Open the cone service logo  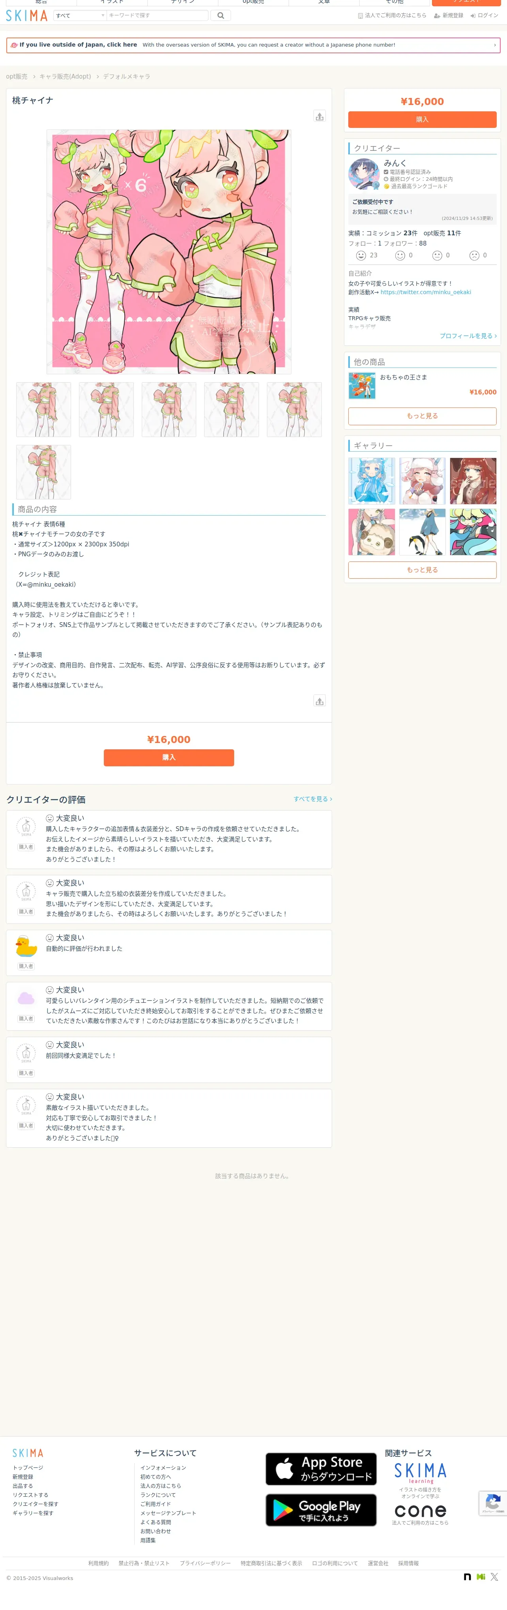click(420, 1511)
